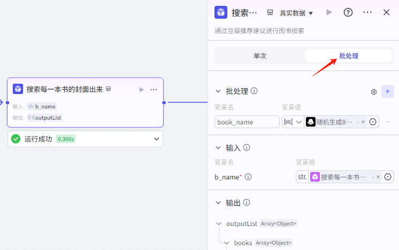Clear the 搜索每一本书 reference in b_name
This screenshot has height=250, width=399.
tap(378, 177)
